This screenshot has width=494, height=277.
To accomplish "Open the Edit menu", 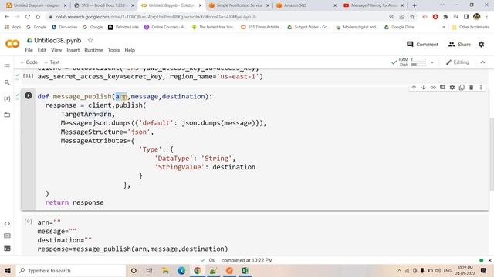I will click(42, 50).
